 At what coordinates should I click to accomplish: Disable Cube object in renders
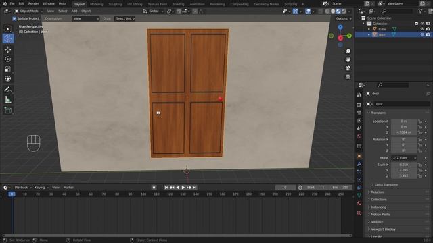pyautogui.click(x=428, y=29)
